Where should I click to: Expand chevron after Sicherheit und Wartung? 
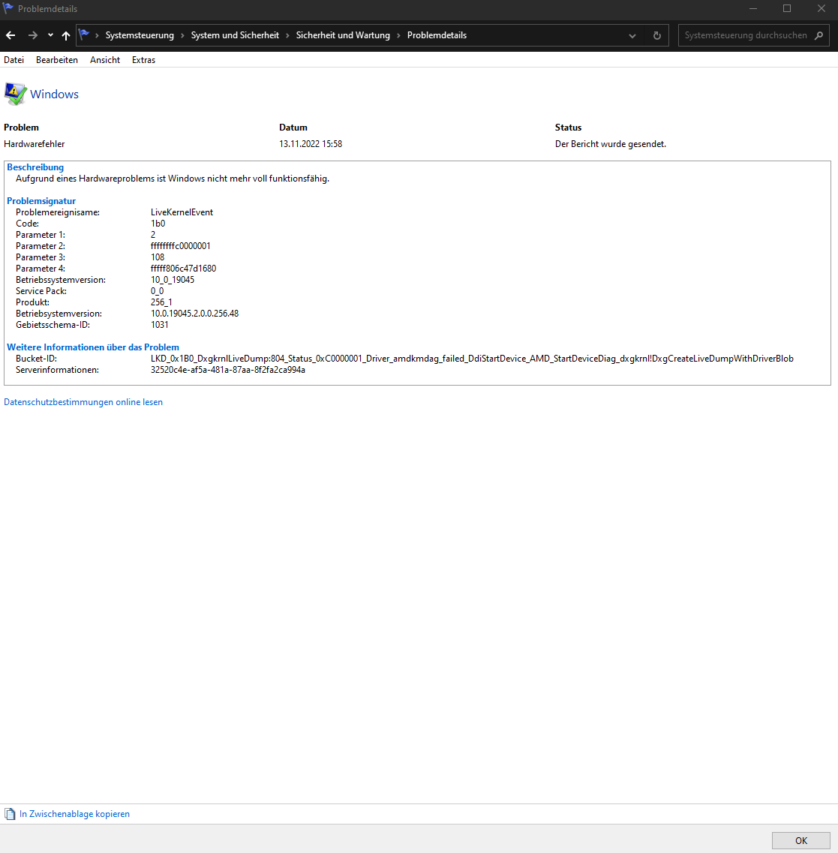(x=398, y=35)
